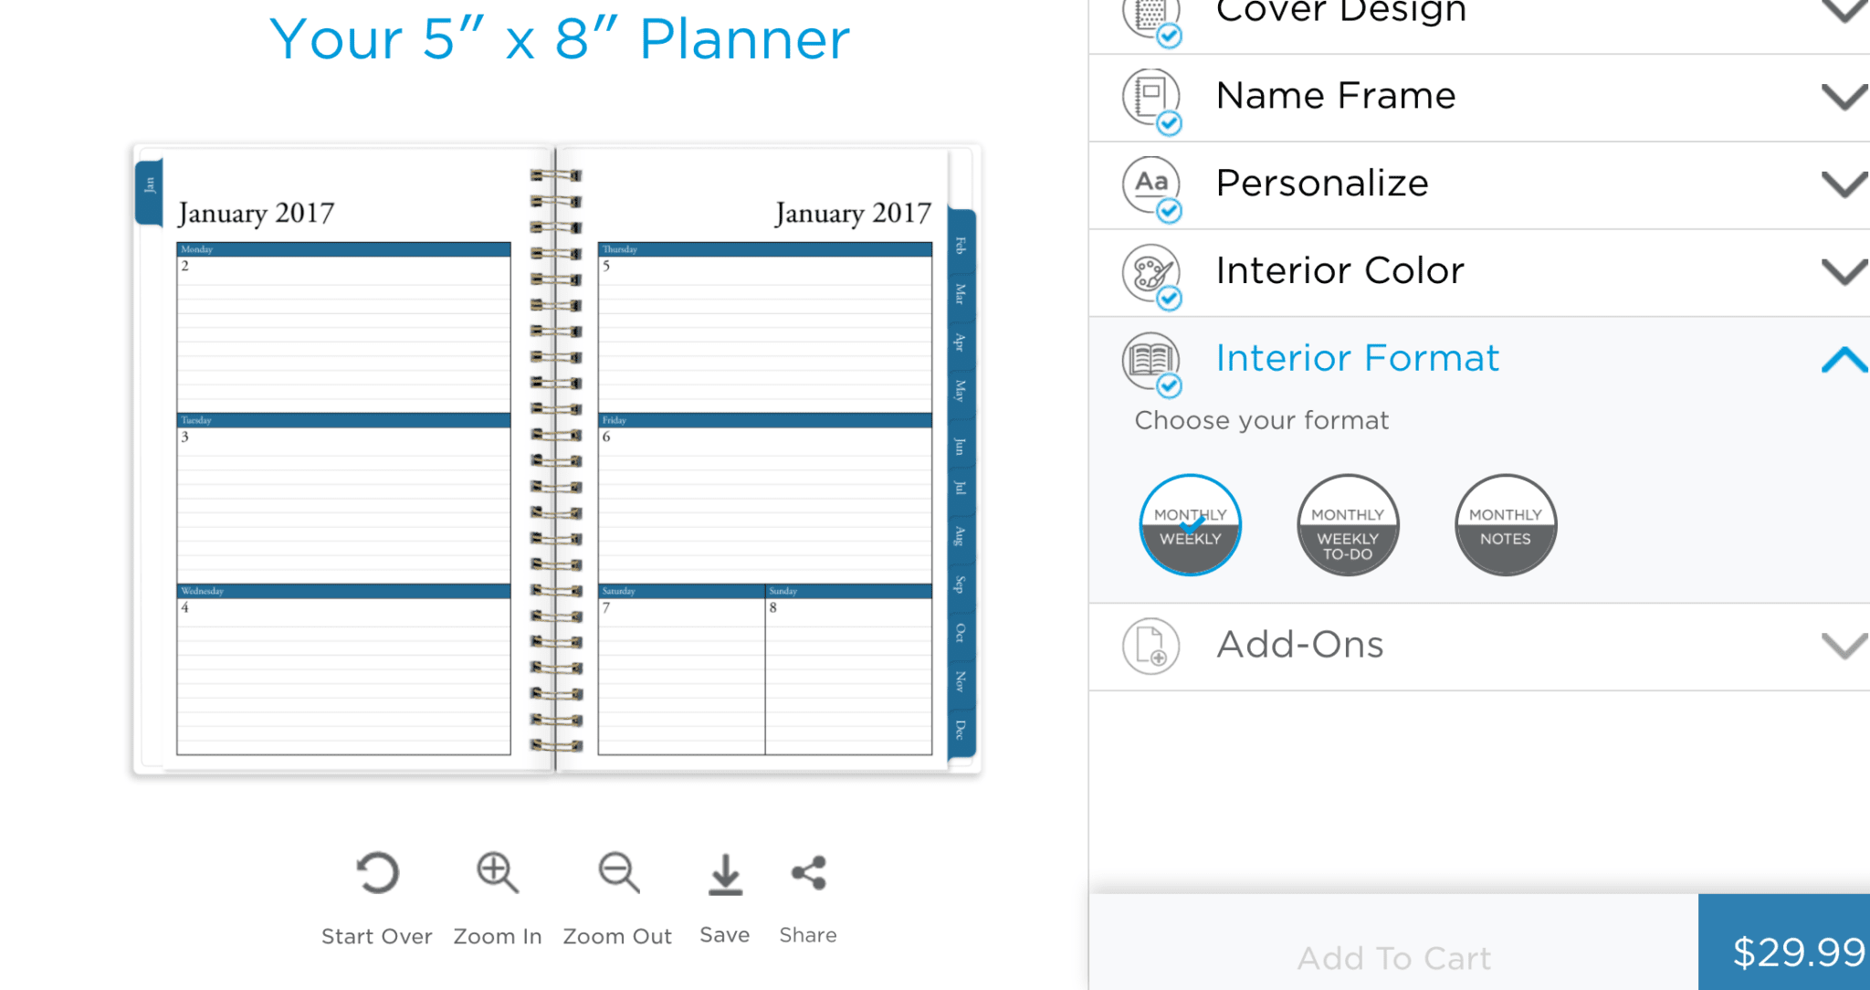Click the blue Monday header bar

[x=343, y=249]
